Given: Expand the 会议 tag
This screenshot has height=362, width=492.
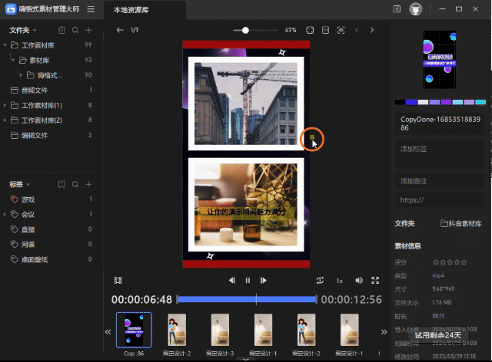Looking at the screenshot, I should pyautogui.click(x=5, y=215).
